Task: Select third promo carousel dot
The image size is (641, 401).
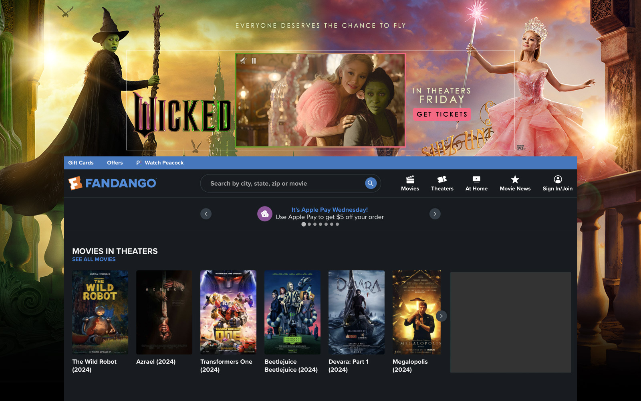Action: 315,224
